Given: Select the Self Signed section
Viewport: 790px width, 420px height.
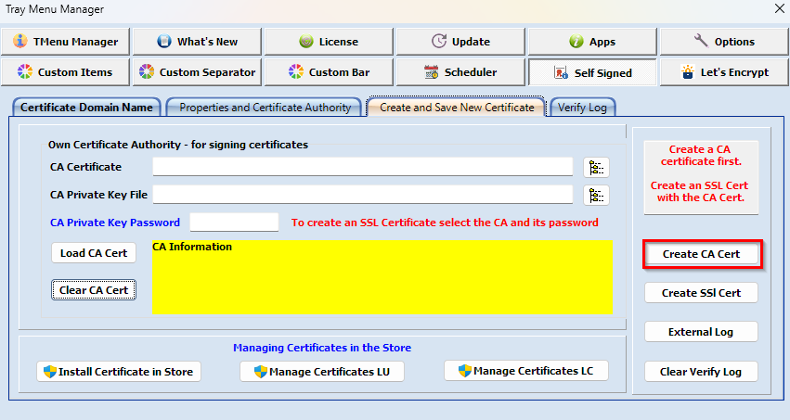Looking at the screenshot, I should (592, 72).
